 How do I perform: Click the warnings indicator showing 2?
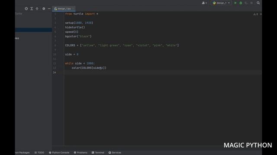tap(256, 14)
